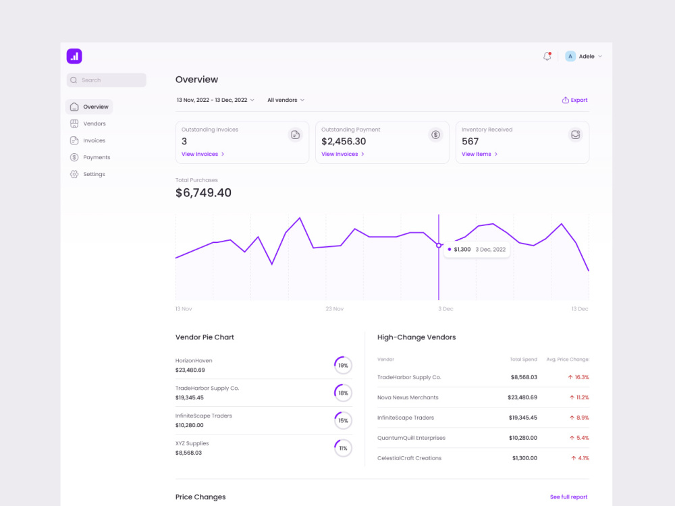Click the $1,300.00 total spend value
This screenshot has height=506, width=675.
(524, 458)
